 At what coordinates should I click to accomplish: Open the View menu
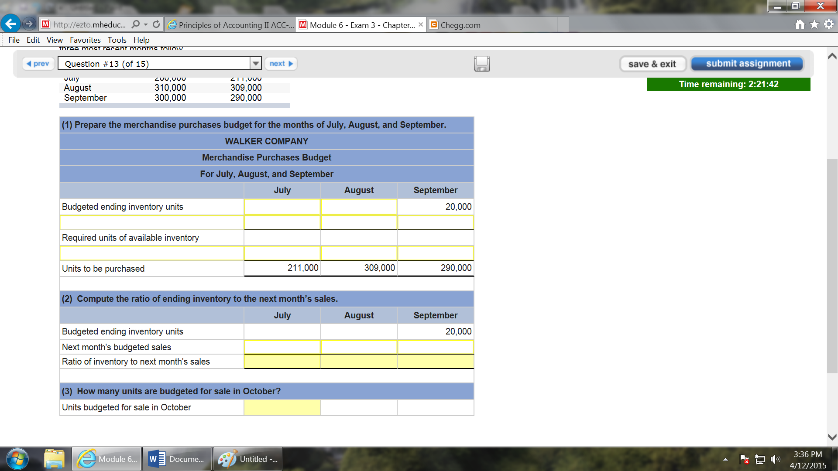point(55,40)
